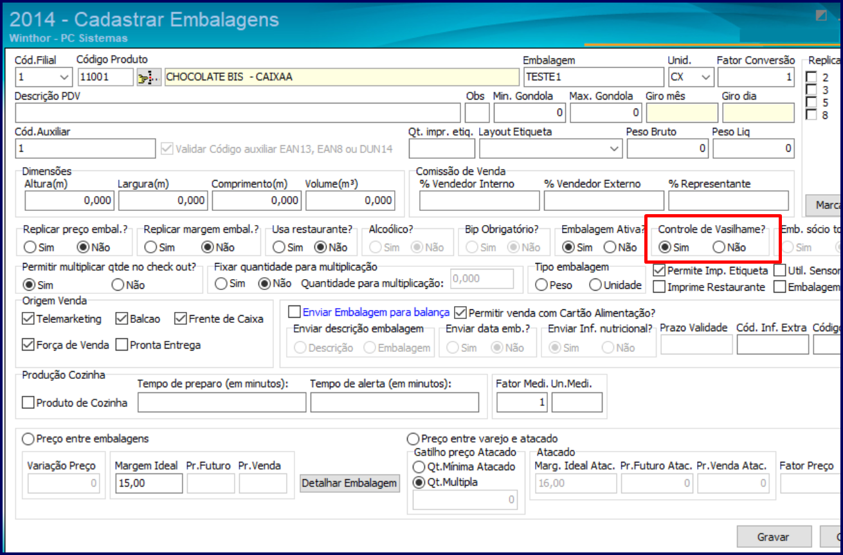Toggle Permitir venda com Cartão Alimentação

pyautogui.click(x=460, y=313)
